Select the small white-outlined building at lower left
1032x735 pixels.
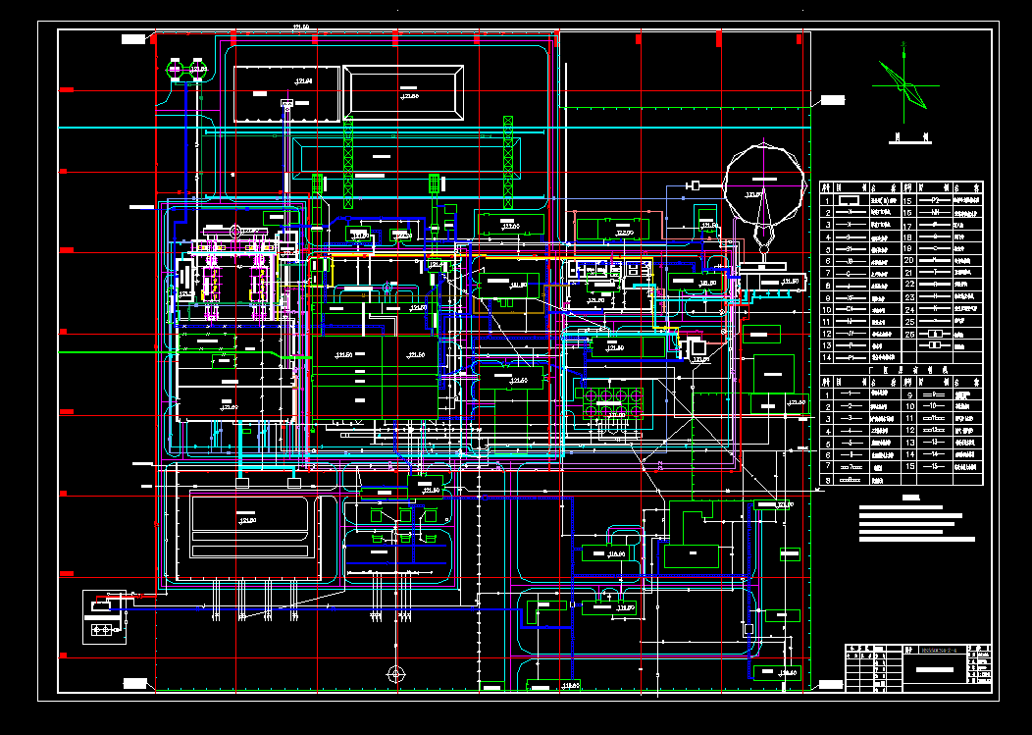click(x=104, y=617)
